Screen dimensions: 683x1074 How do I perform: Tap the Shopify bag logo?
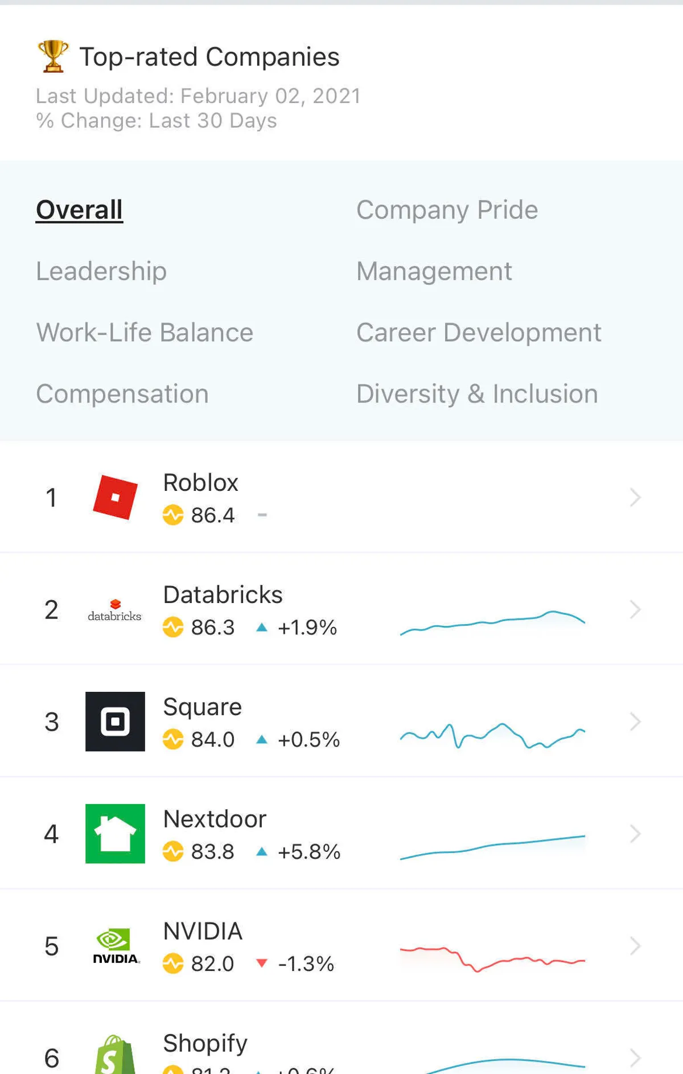click(115, 1055)
